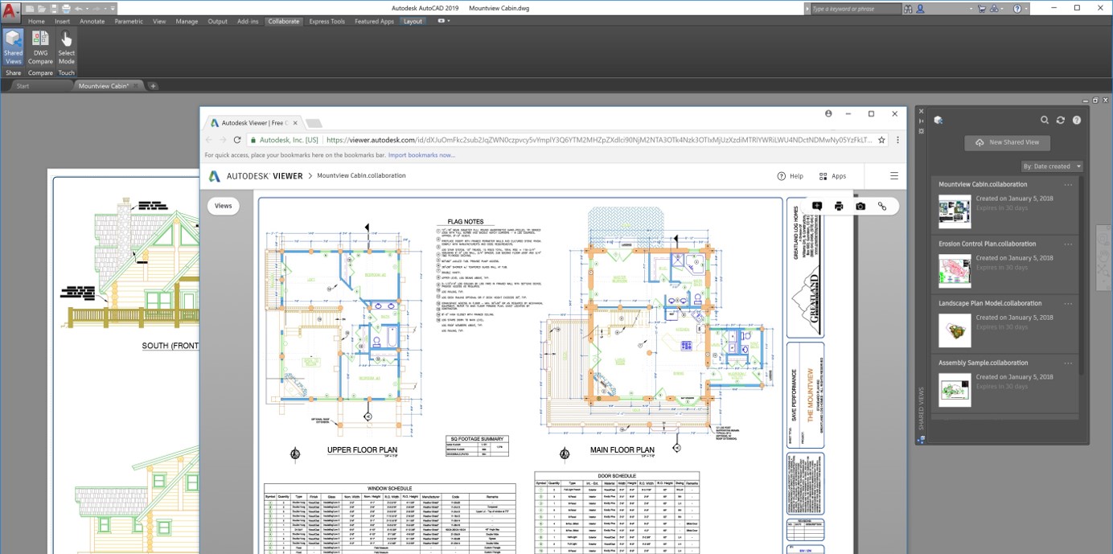Open the Landscape Plan Model.collaboration thumbnail
Viewport: 1113px width, 554px height.
955,330
